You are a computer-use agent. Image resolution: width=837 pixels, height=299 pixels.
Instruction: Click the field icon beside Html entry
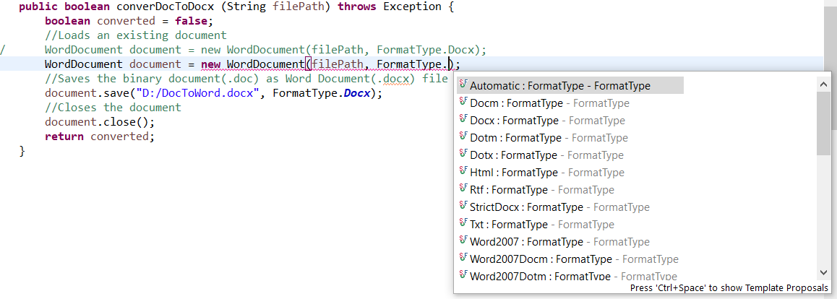pos(463,171)
